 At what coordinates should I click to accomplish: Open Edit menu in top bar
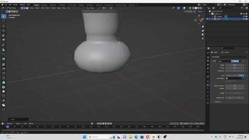10,5
